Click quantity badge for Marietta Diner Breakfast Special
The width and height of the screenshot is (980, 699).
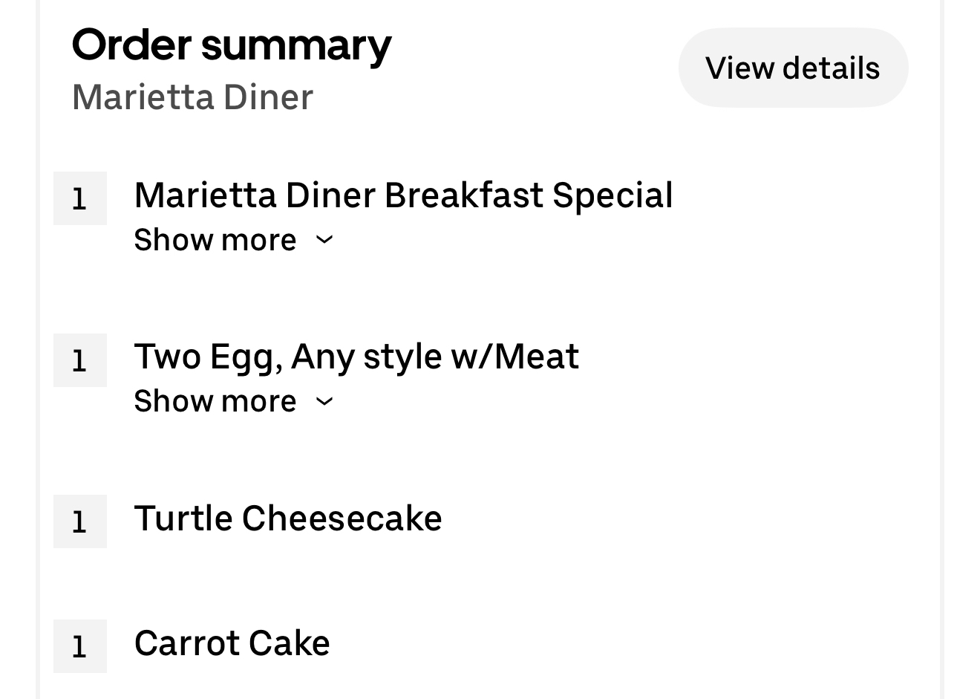pos(80,198)
